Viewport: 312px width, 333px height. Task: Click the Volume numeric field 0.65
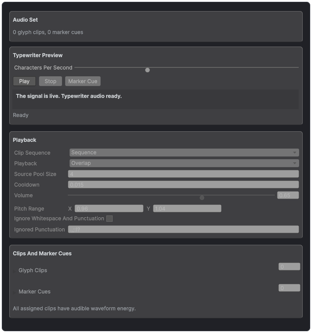coord(288,195)
